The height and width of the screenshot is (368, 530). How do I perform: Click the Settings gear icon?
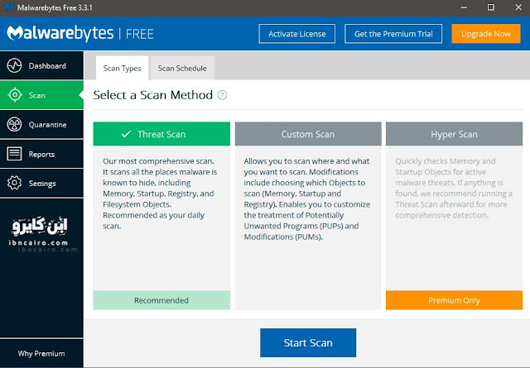point(14,183)
